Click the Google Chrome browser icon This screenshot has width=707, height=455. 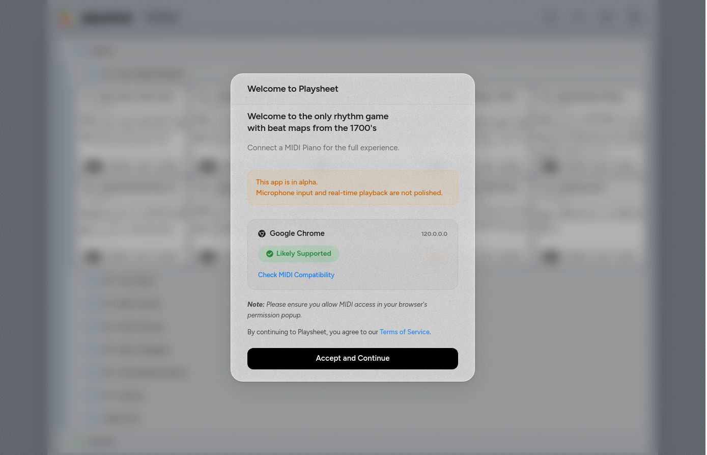point(262,234)
